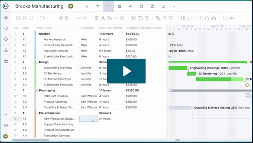Click the Cut scissors icon

[x=134, y=18]
